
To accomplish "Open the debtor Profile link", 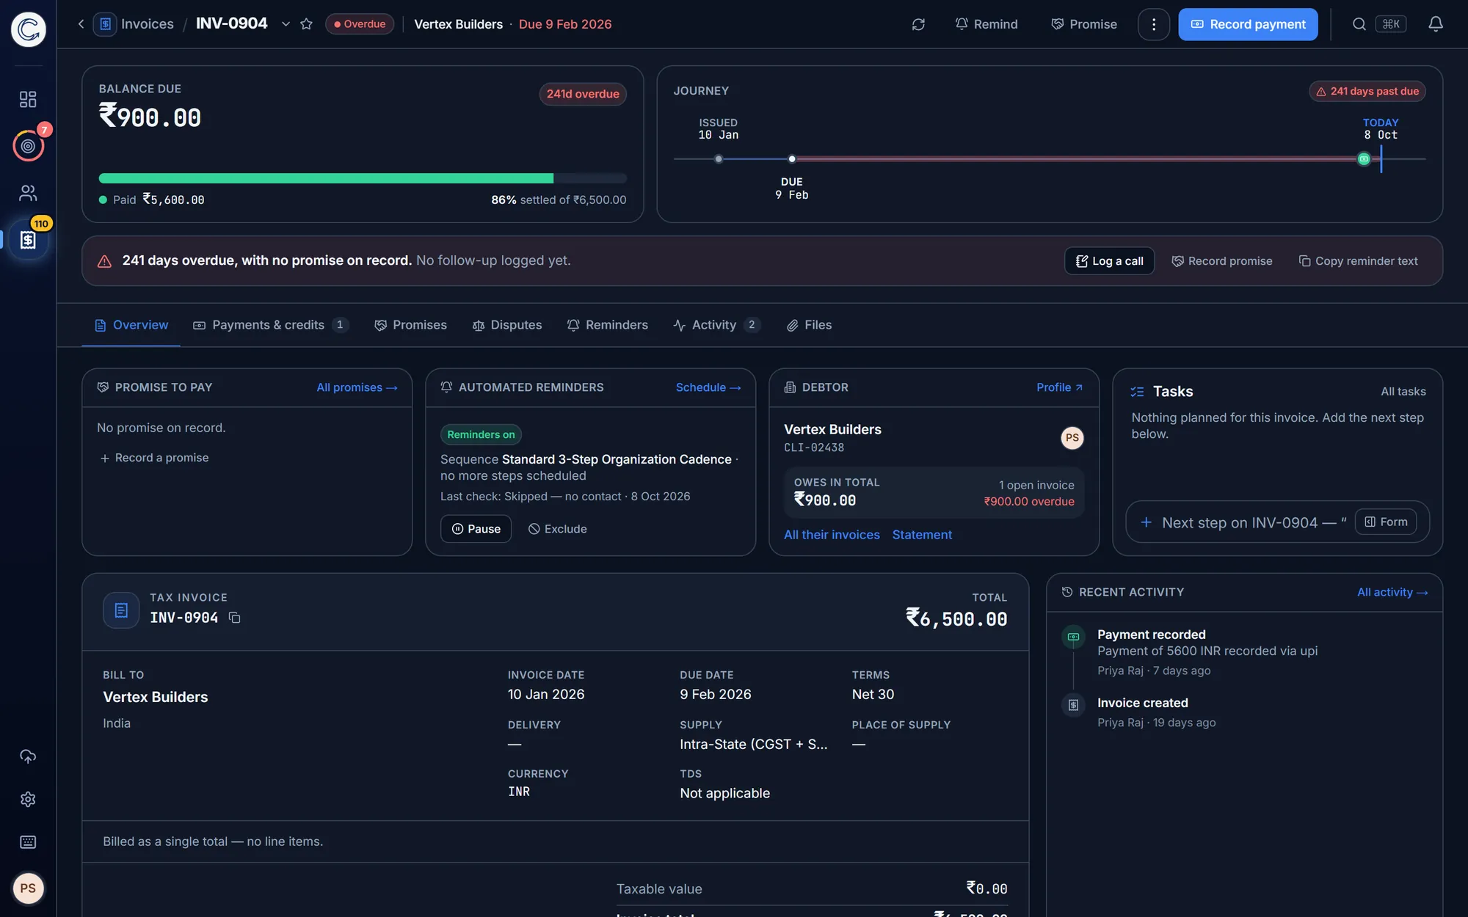I will tap(1060, 387).
